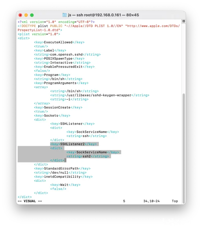Viewport: 202px width, 226px height.
Task: Click the -i string argument line
Action: pyautogui.click(x=69, y=99)
